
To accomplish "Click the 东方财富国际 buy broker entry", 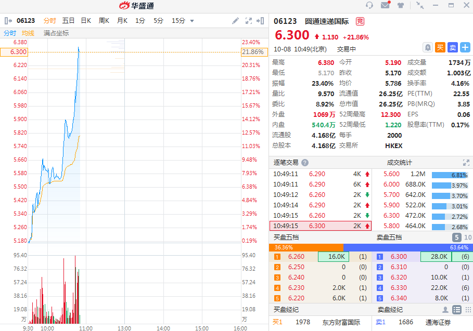I will click(341, 322).
